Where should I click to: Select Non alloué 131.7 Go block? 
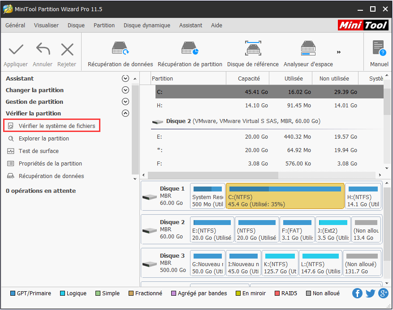(x=362, y=263)
